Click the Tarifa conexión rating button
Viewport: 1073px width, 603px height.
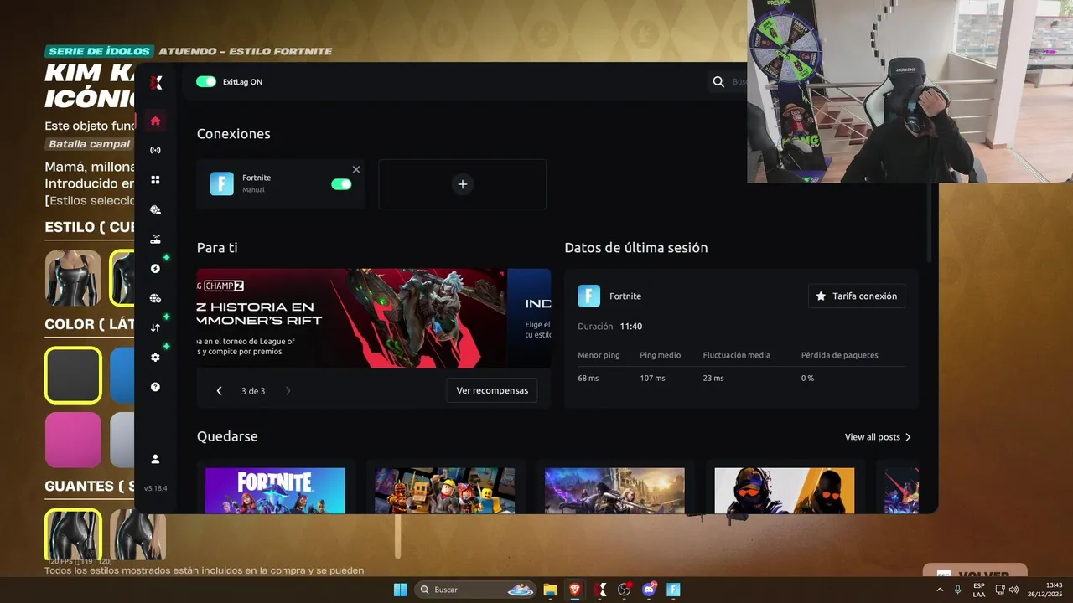click(x=857, y=296)
